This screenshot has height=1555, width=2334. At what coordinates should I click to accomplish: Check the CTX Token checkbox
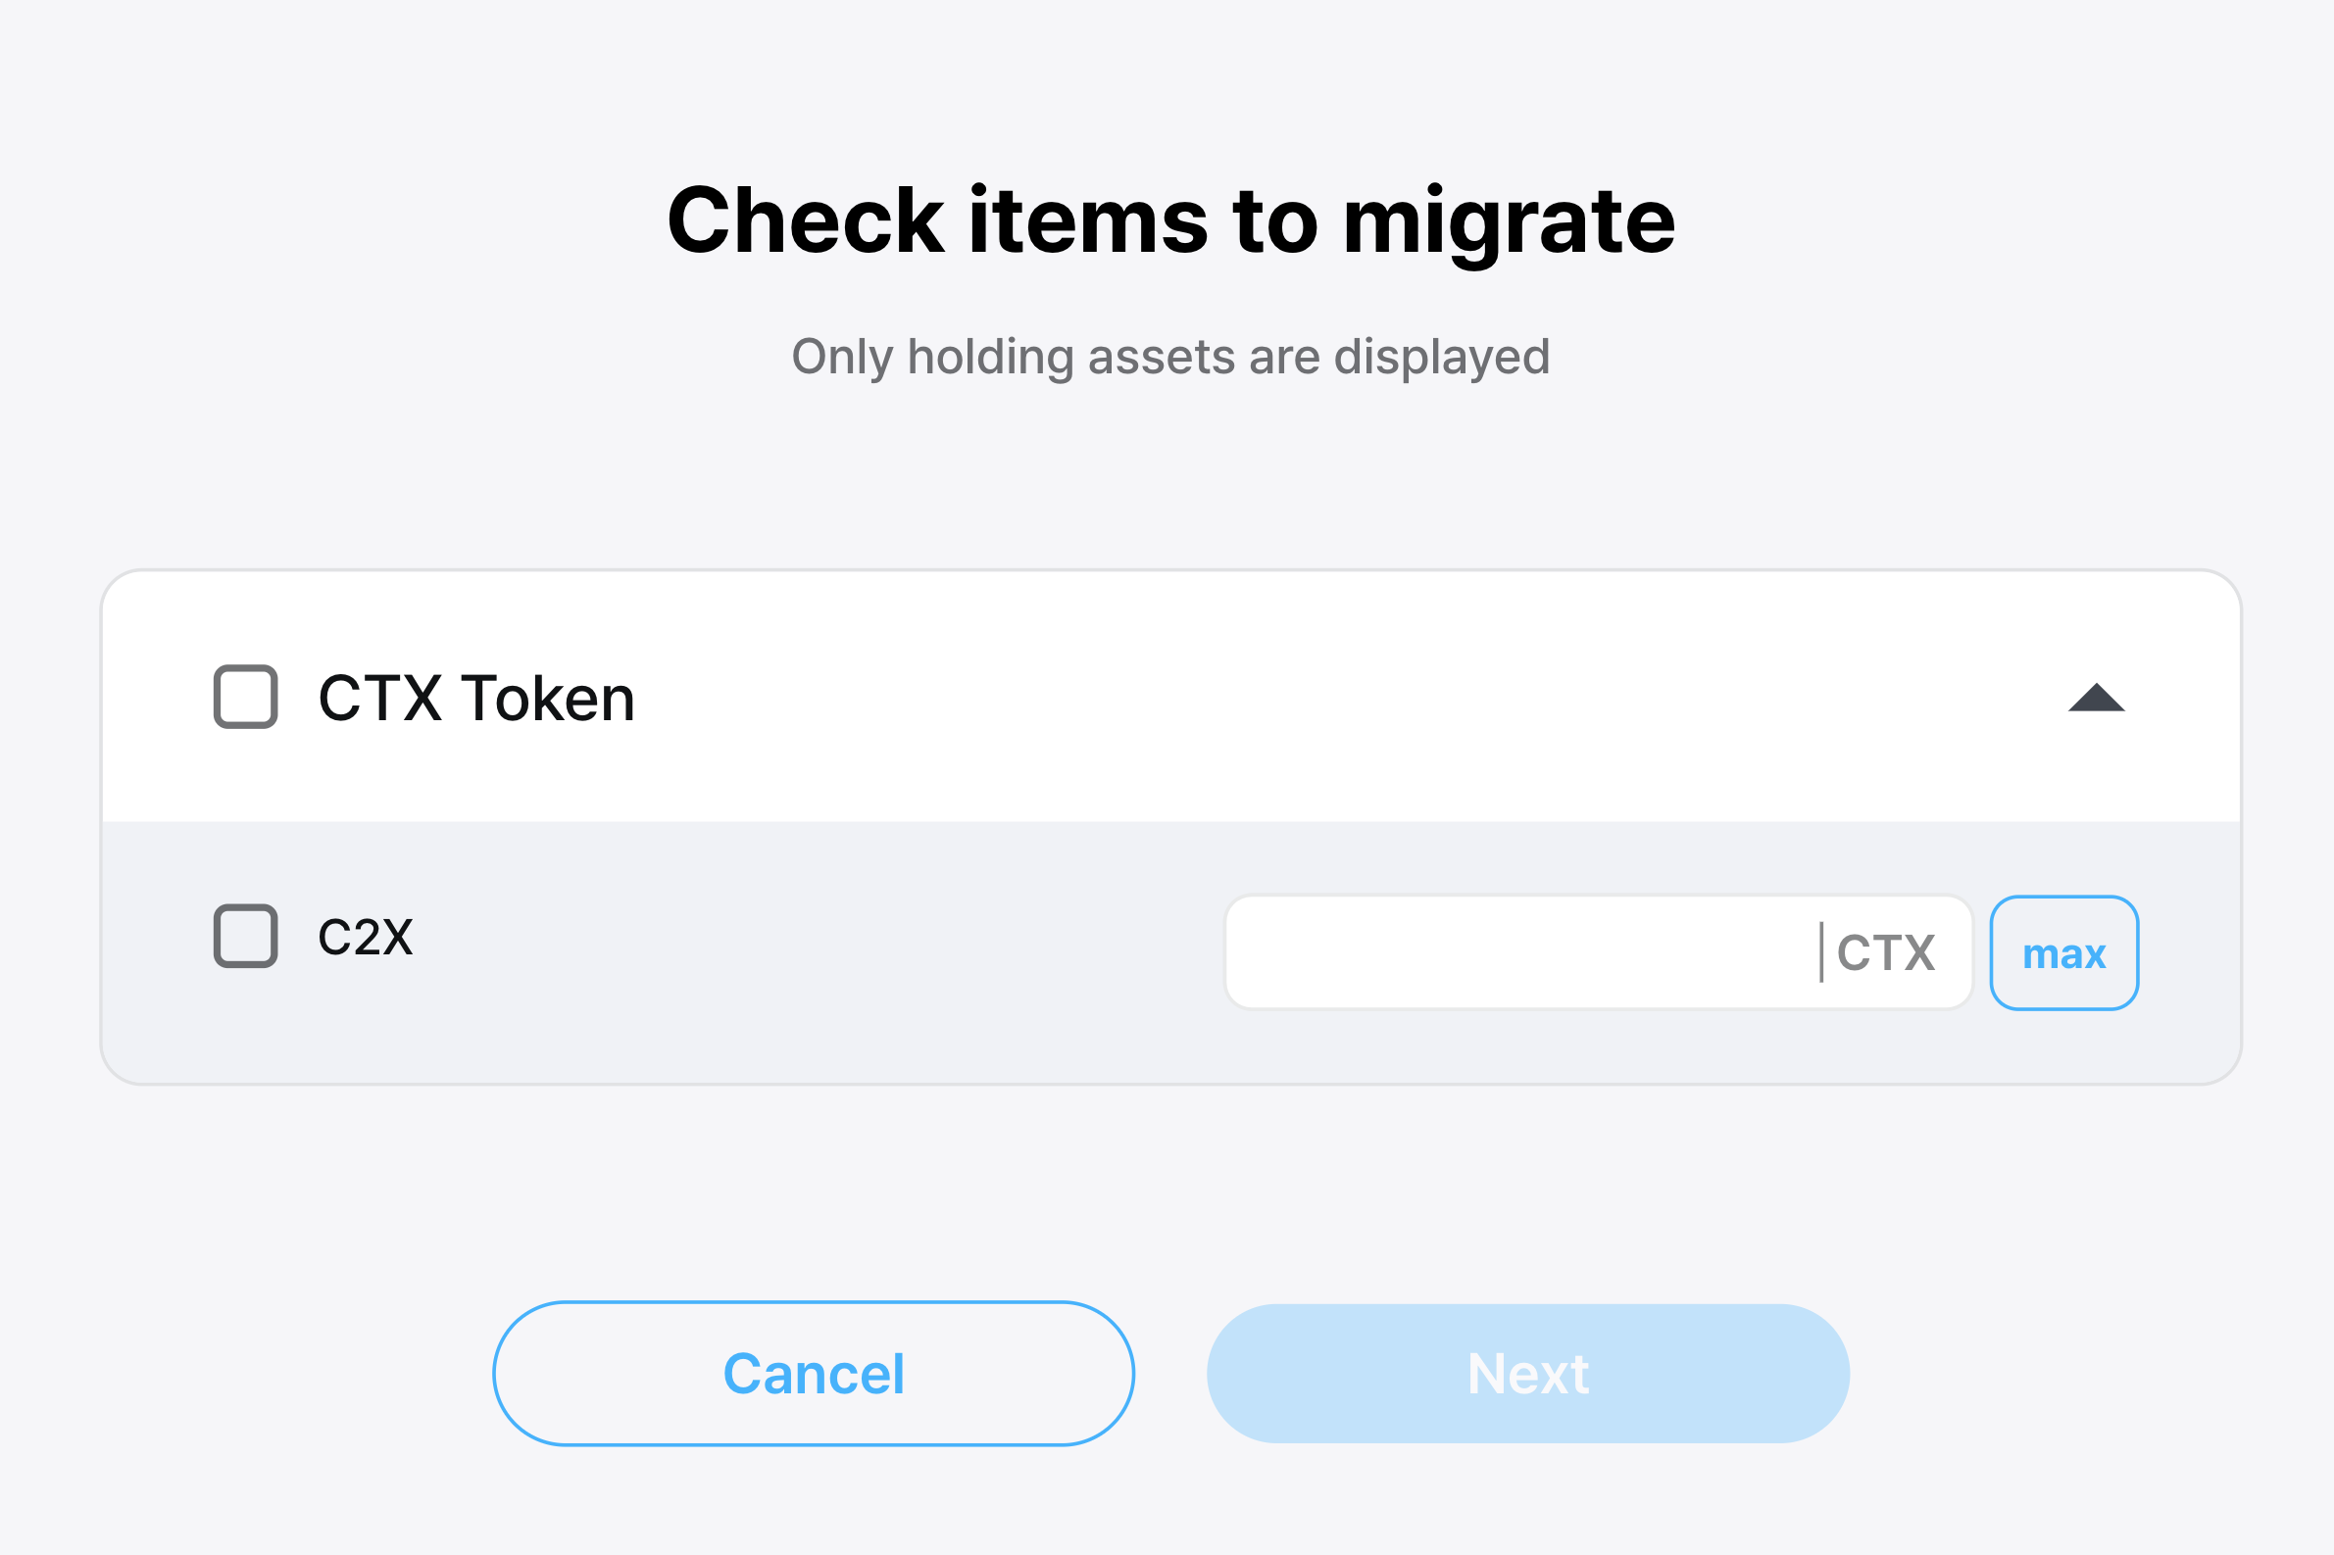tap(245, 698)
